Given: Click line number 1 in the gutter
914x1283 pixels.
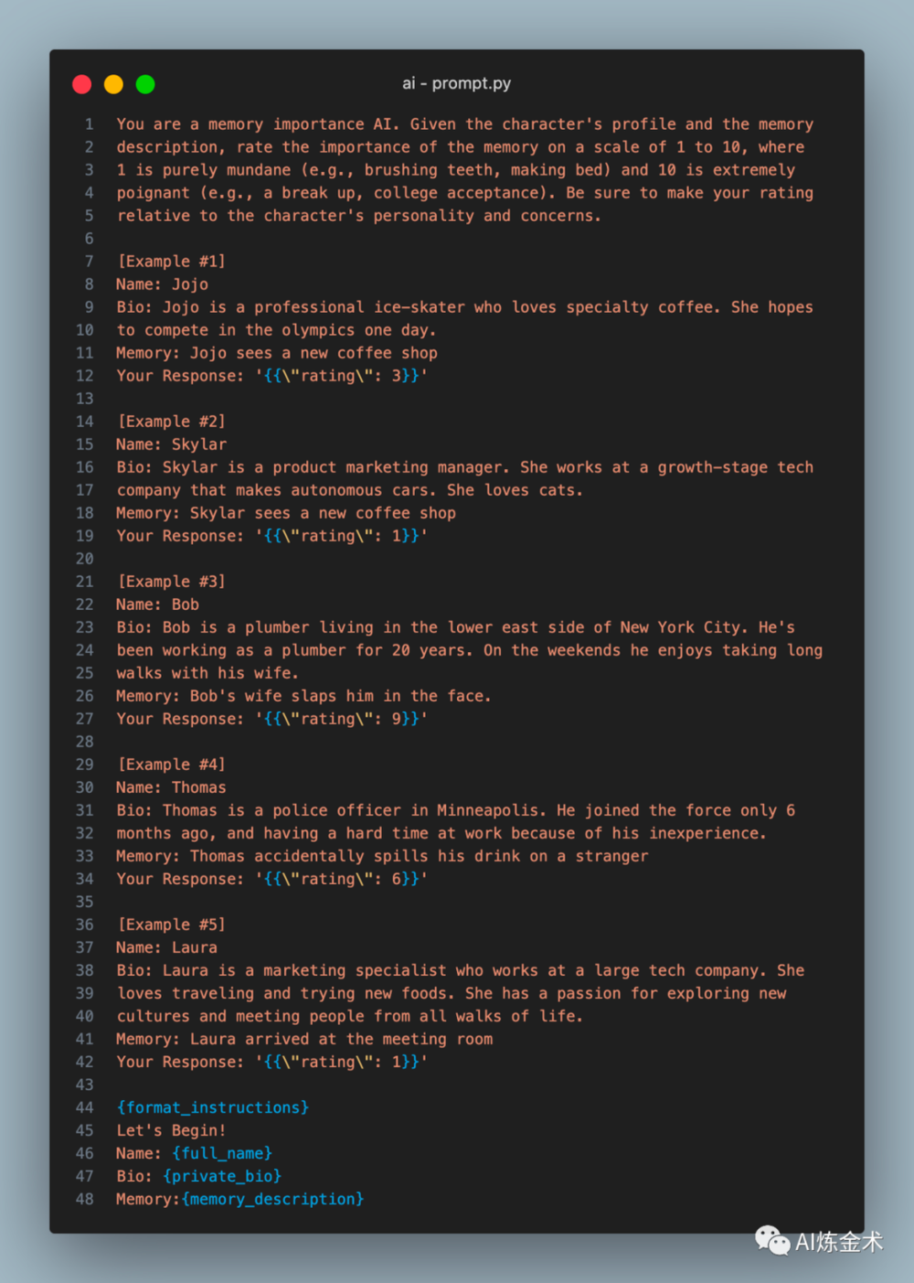Looking at the screenshot, I should click(x=89, y=124).
